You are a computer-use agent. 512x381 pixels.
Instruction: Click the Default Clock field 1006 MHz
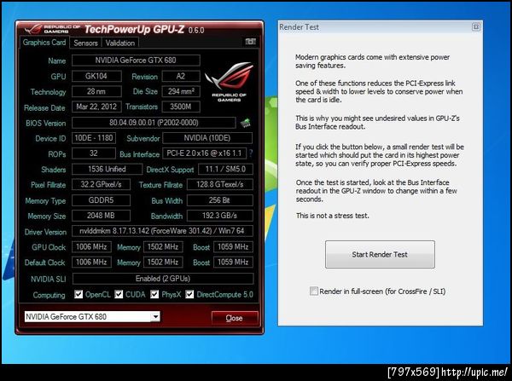pyautogui.click(x=92, y=263)
